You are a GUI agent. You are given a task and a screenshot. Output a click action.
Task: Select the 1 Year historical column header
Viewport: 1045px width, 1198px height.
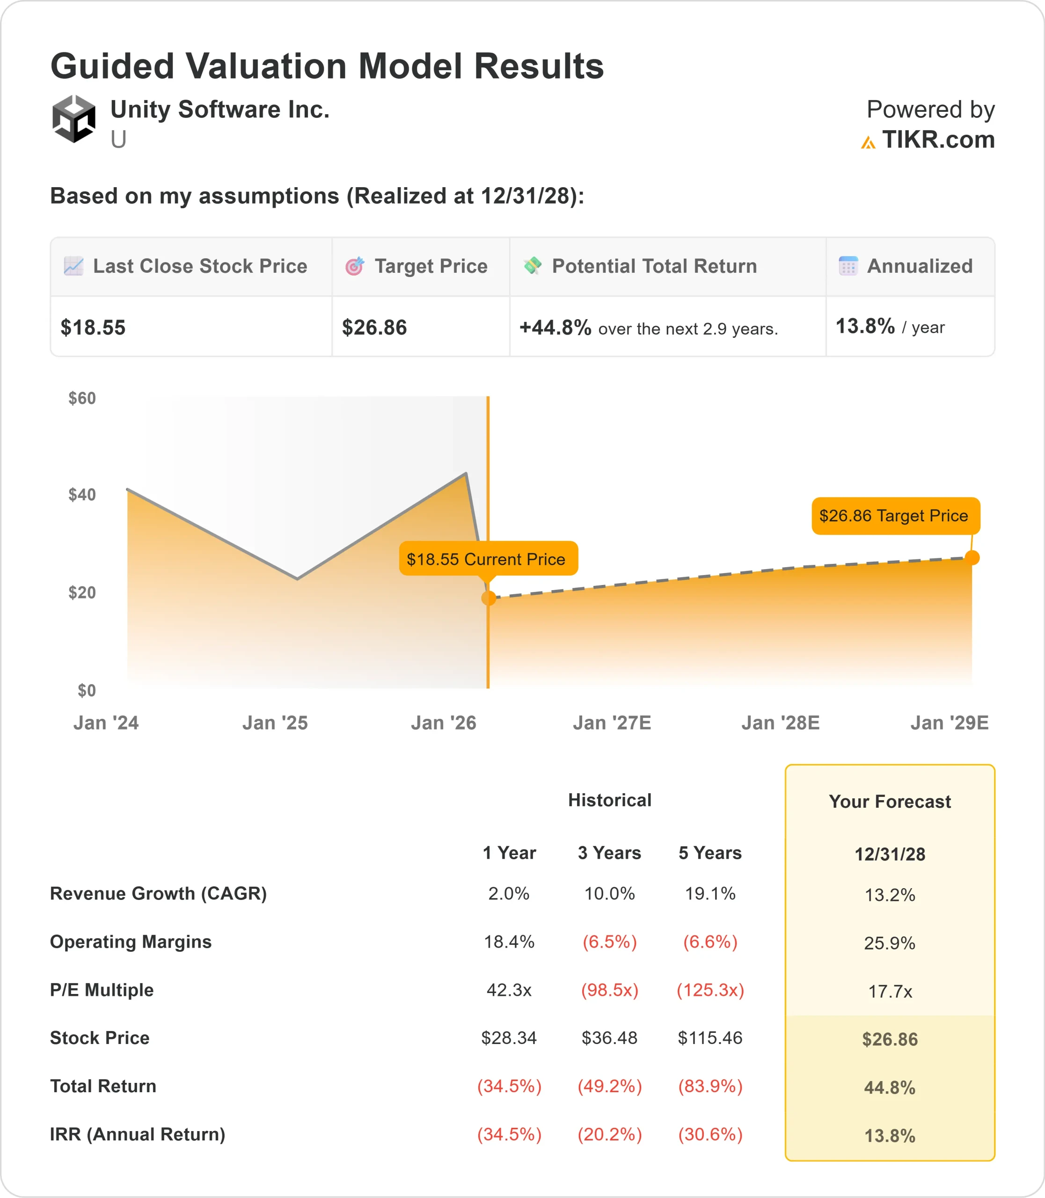509,853
